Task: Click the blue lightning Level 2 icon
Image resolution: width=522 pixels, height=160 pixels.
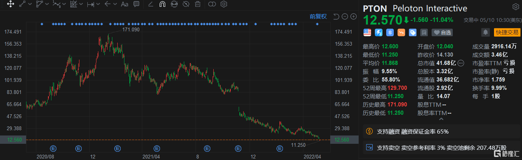Action: tap(379, 32)
